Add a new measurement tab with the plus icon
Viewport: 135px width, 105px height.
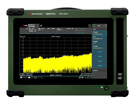(x=41, y=26)
